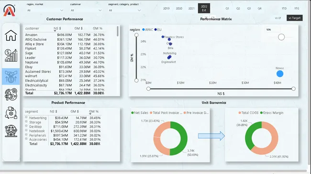Select the 2021 year tab
This screenshot has width=311, height=174.
point(191,9)
